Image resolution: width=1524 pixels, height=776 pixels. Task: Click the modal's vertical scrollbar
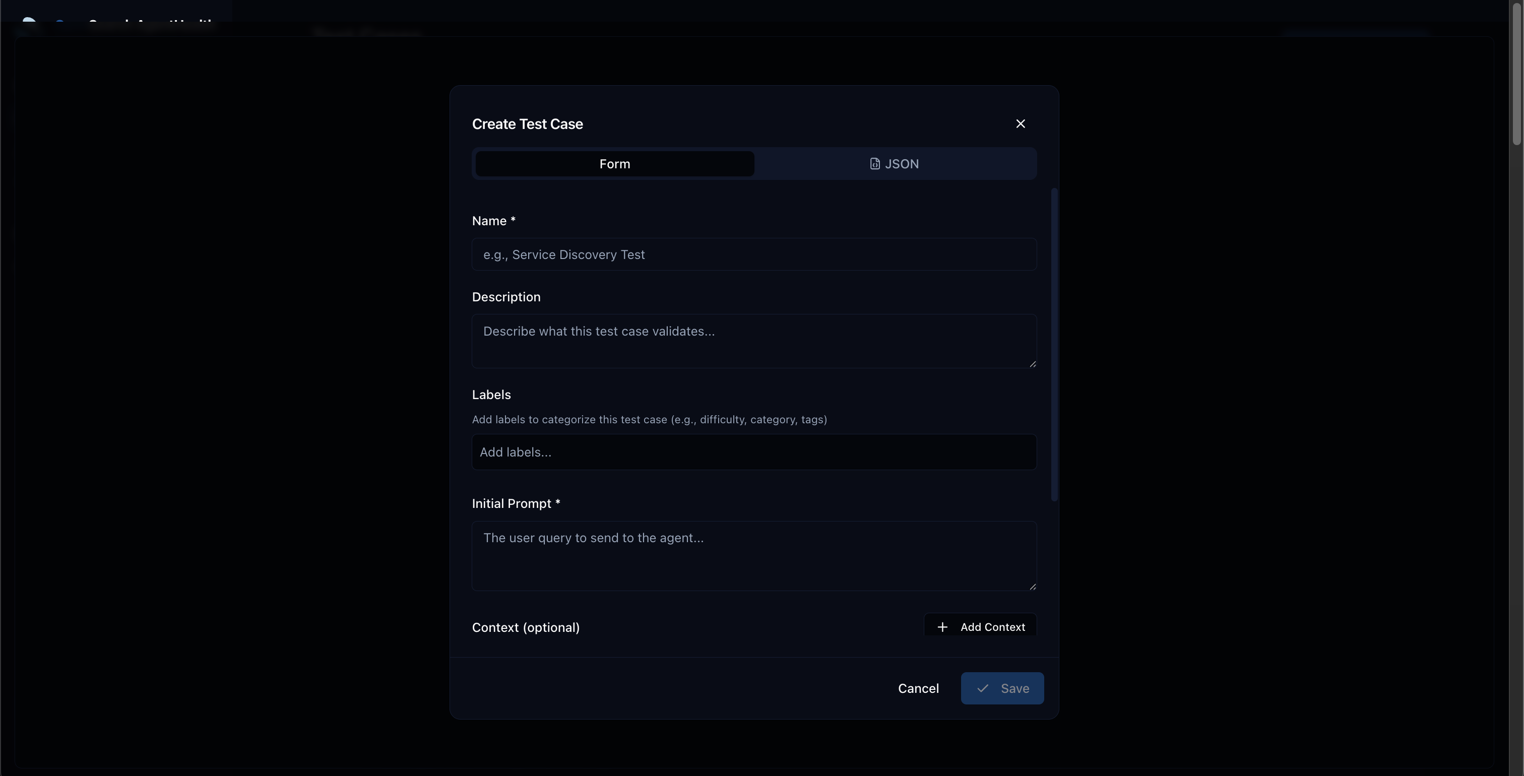1054,343
